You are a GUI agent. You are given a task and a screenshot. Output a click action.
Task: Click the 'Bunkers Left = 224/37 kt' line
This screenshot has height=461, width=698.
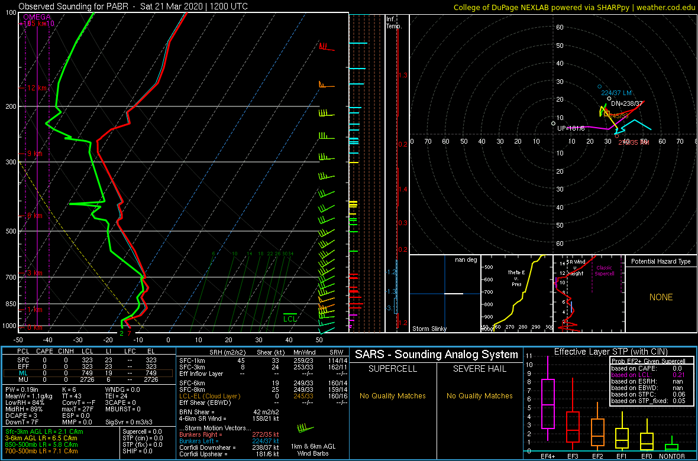tap(230, 440)
